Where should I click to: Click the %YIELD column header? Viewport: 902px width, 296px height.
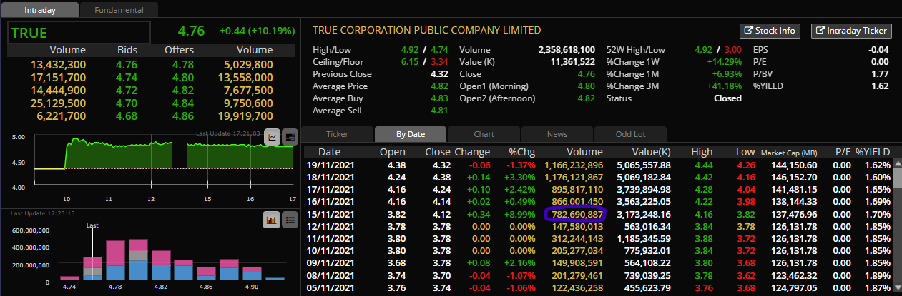coord(873,152)
